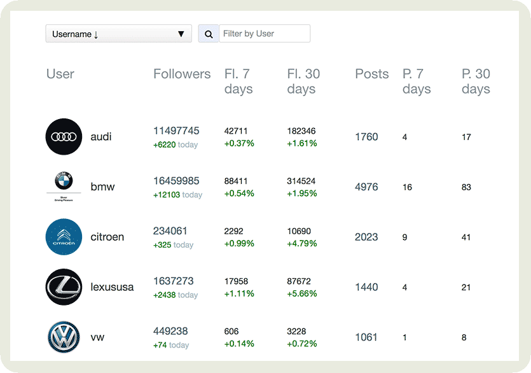Click the VW logo avatar
The height and width of the screenshot is (373, 531).
[64, 337]
